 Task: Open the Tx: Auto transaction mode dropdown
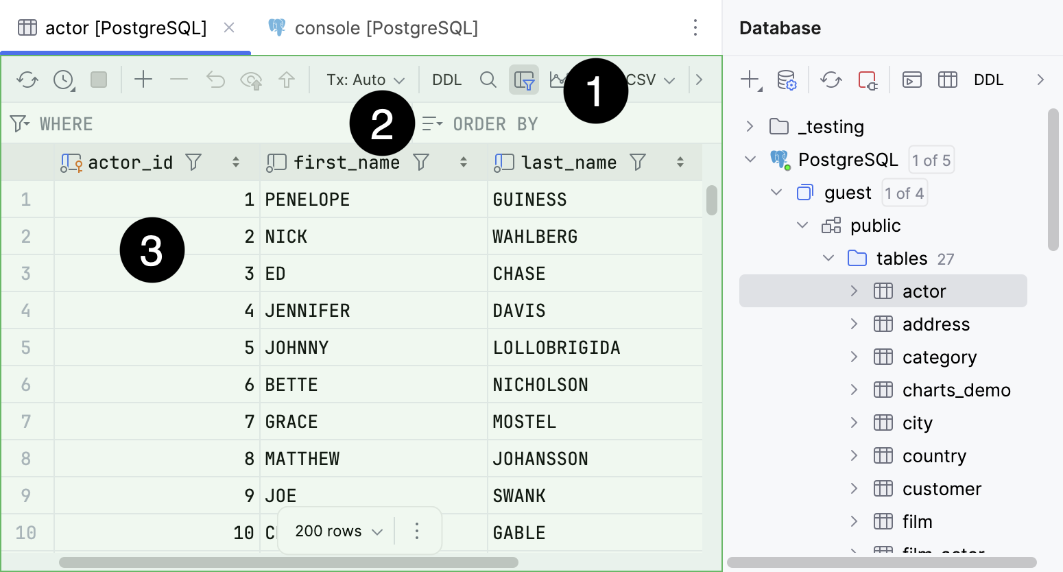[x=365, y=80]
